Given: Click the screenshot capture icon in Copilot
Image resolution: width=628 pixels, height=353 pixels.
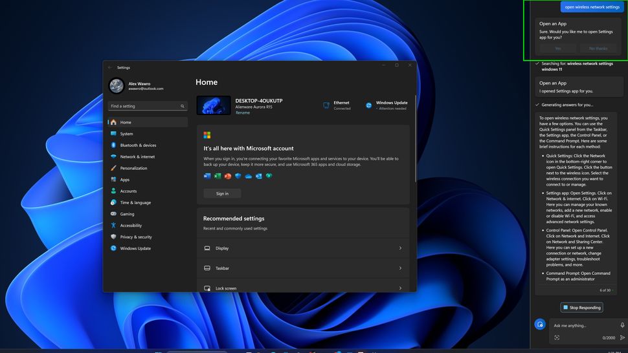Looking at the screenshot, I should click(557, 338).
